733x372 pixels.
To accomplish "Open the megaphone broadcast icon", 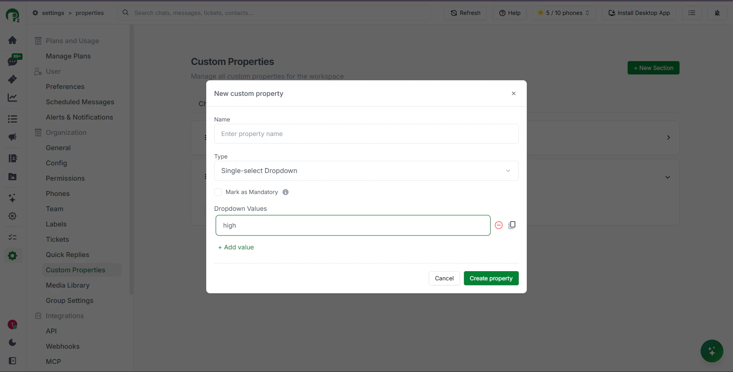I will [x=13, y=137].
